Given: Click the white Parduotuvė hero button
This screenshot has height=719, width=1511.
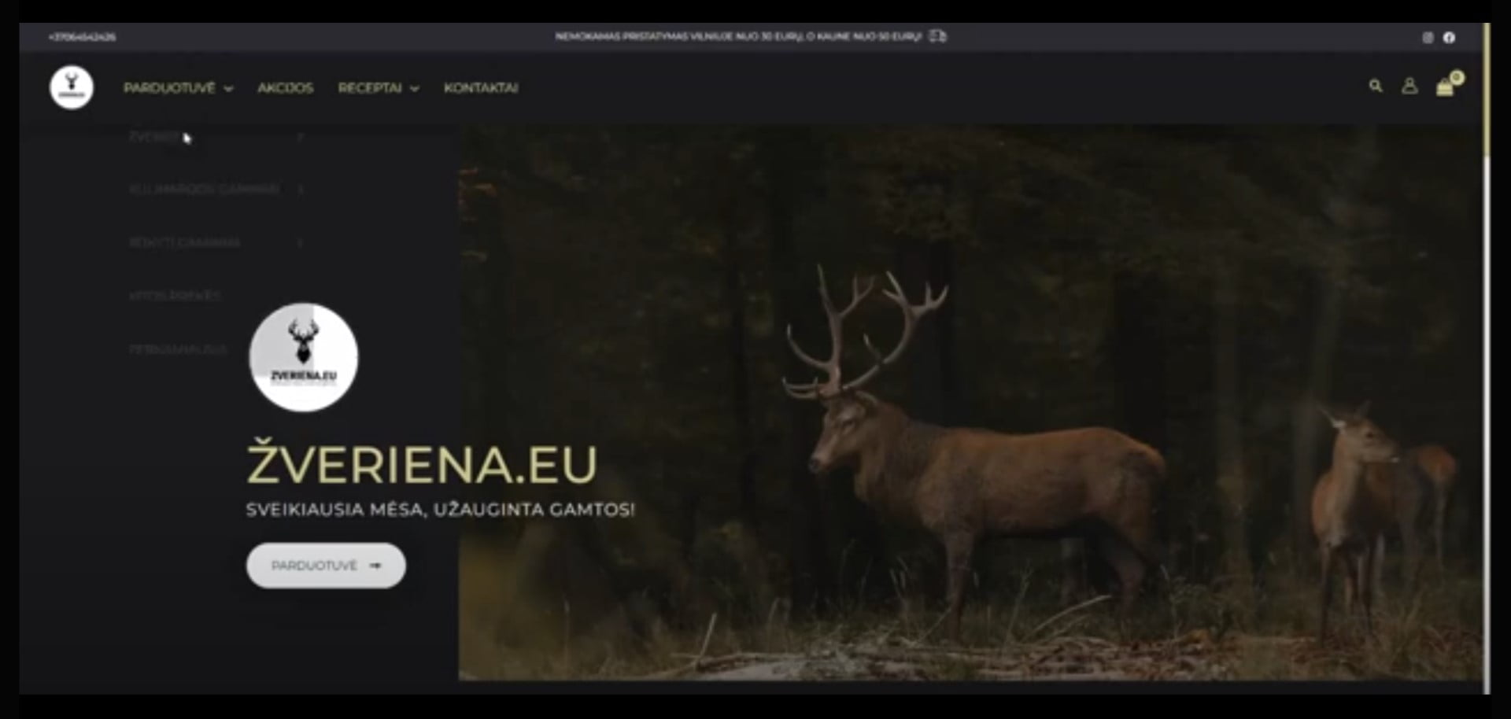Looking at the screenshot, I should (x=326, y=566).
